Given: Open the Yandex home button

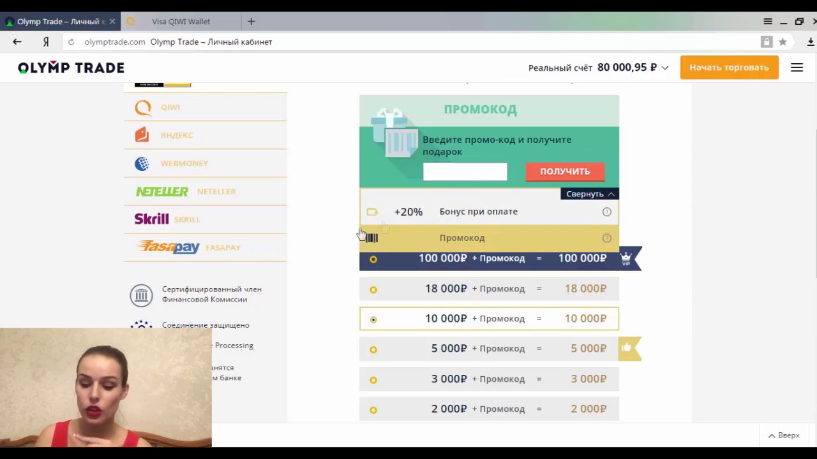Looking at the screenshot, I should [x=46, y=41].
